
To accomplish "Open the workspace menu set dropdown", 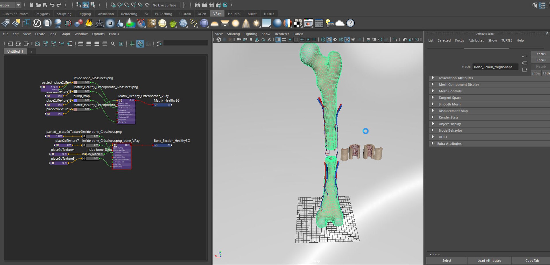I will coord(18,5).
